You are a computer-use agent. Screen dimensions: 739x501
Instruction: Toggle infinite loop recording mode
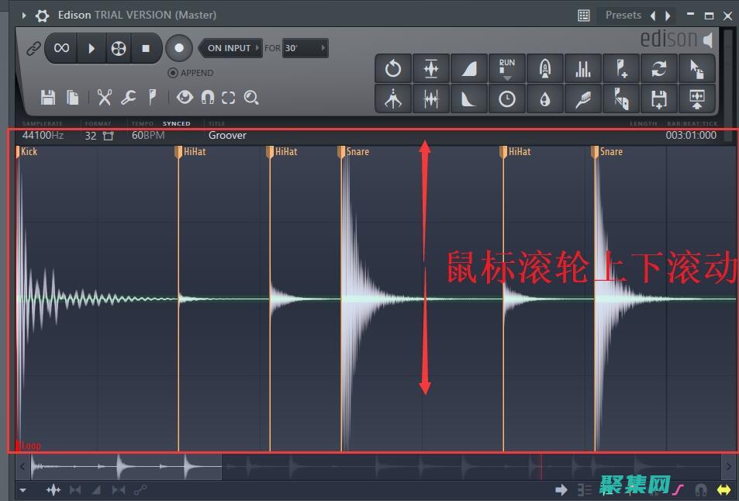(x=60, y=47)
